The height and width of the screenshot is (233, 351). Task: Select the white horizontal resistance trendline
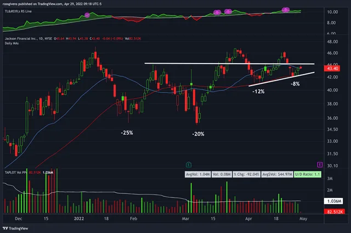pyautogui.click(x=229, y=64)
